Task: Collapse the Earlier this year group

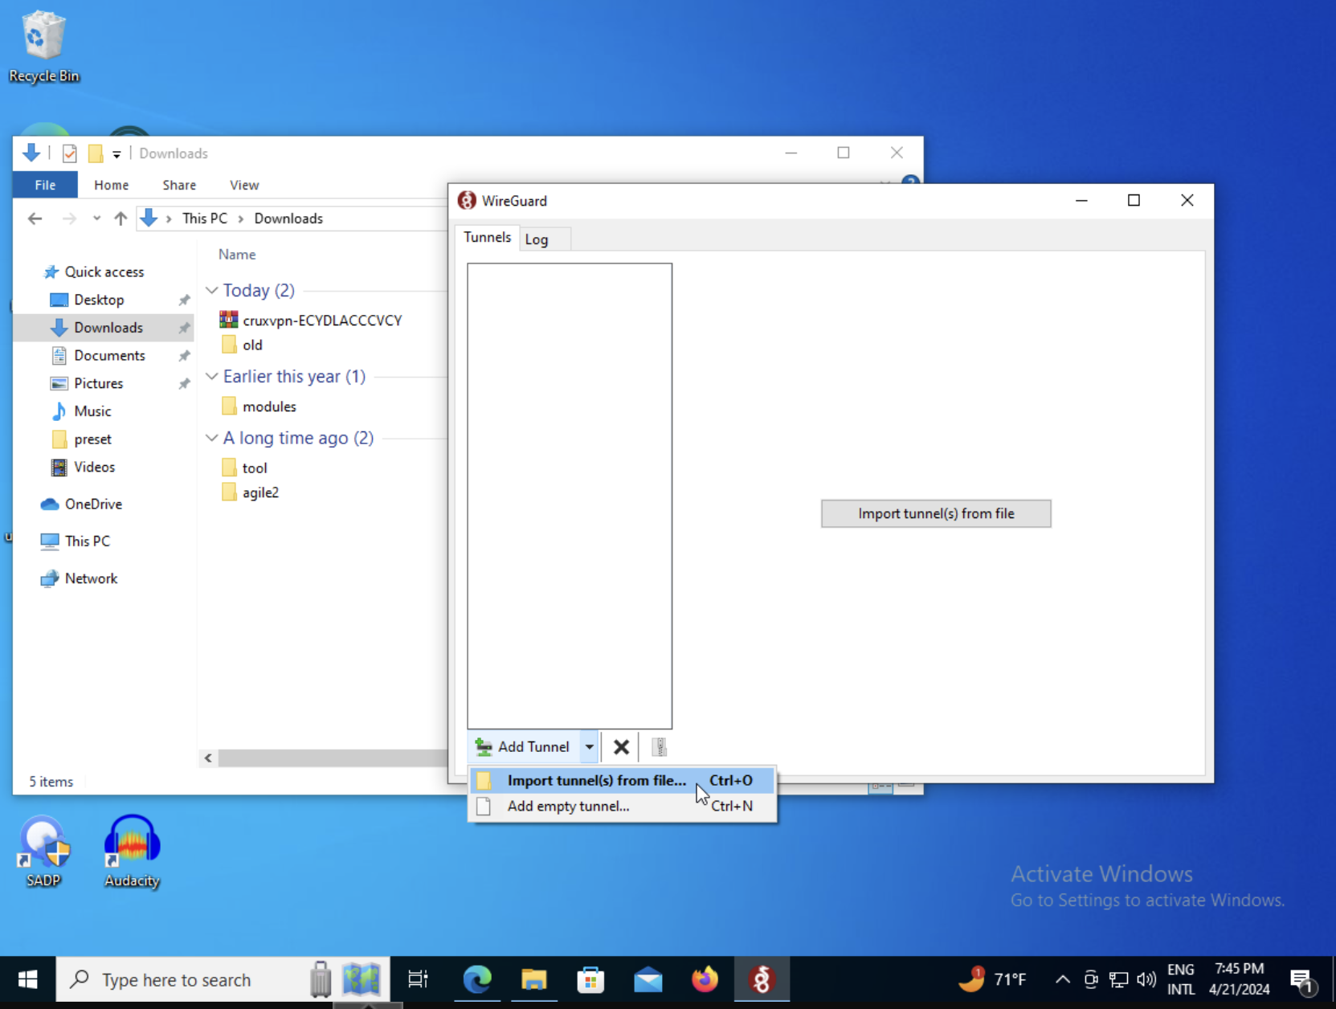Action: tap(212, 376)
